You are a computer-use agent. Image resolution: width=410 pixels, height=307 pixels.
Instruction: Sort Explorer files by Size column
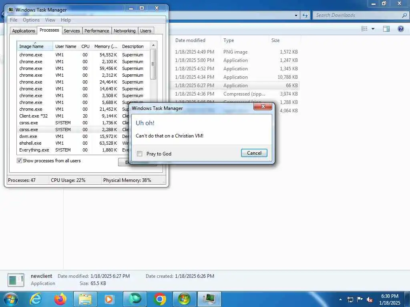(285, 40)
